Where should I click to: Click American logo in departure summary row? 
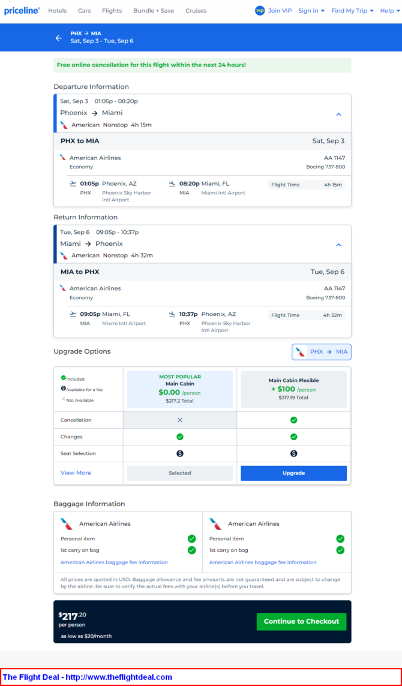point(64,125)
